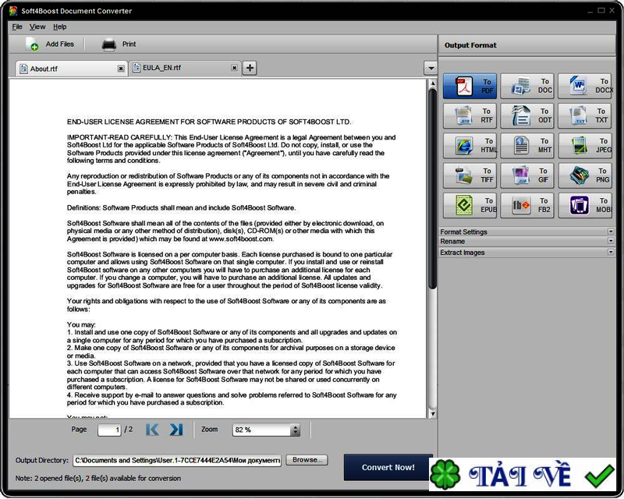This screenshot has height=499, width=624.
Task: Expand the Rename section
Action: pos(526,241)
